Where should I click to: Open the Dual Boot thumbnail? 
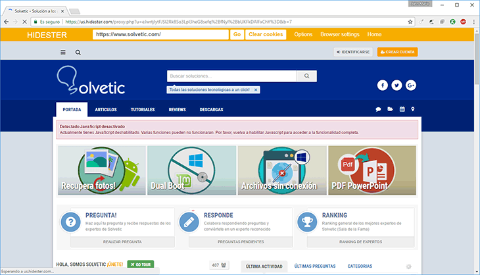pyautogui.click(x=191, y=170)
